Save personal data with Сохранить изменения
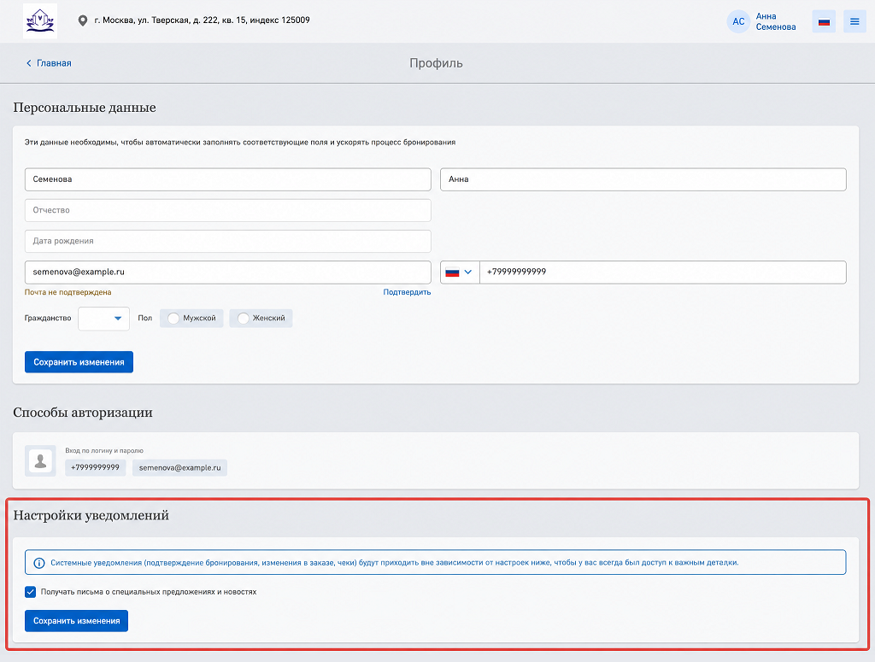875x662 pixels. (x=79, y=362)
